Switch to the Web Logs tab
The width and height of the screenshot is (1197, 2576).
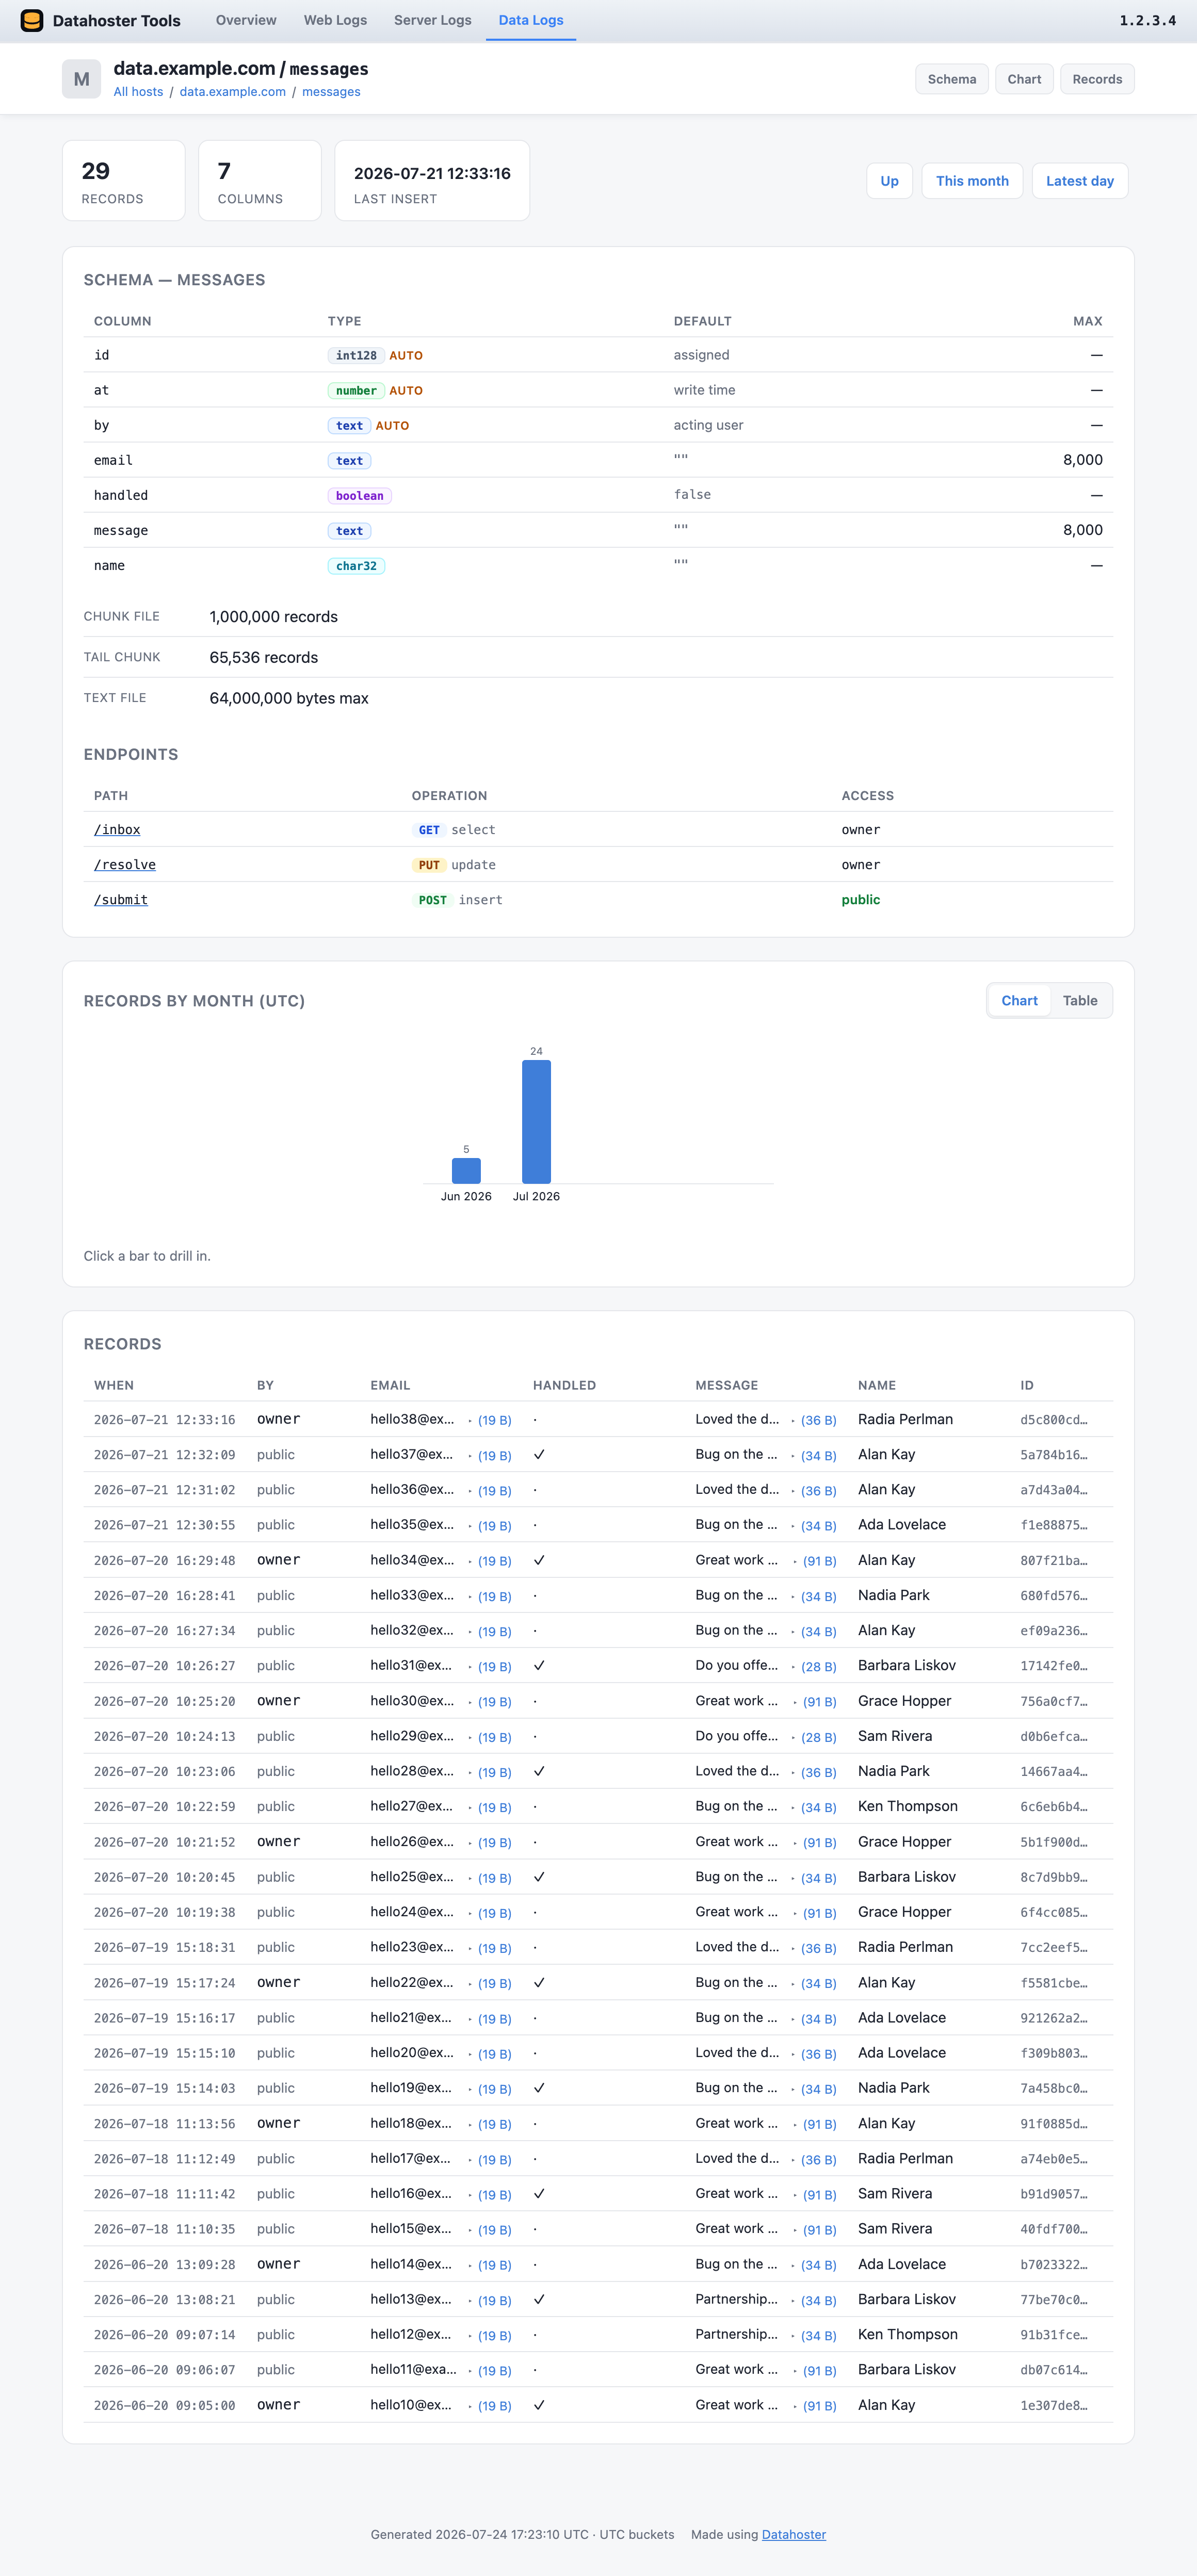(x=335, y=20)
